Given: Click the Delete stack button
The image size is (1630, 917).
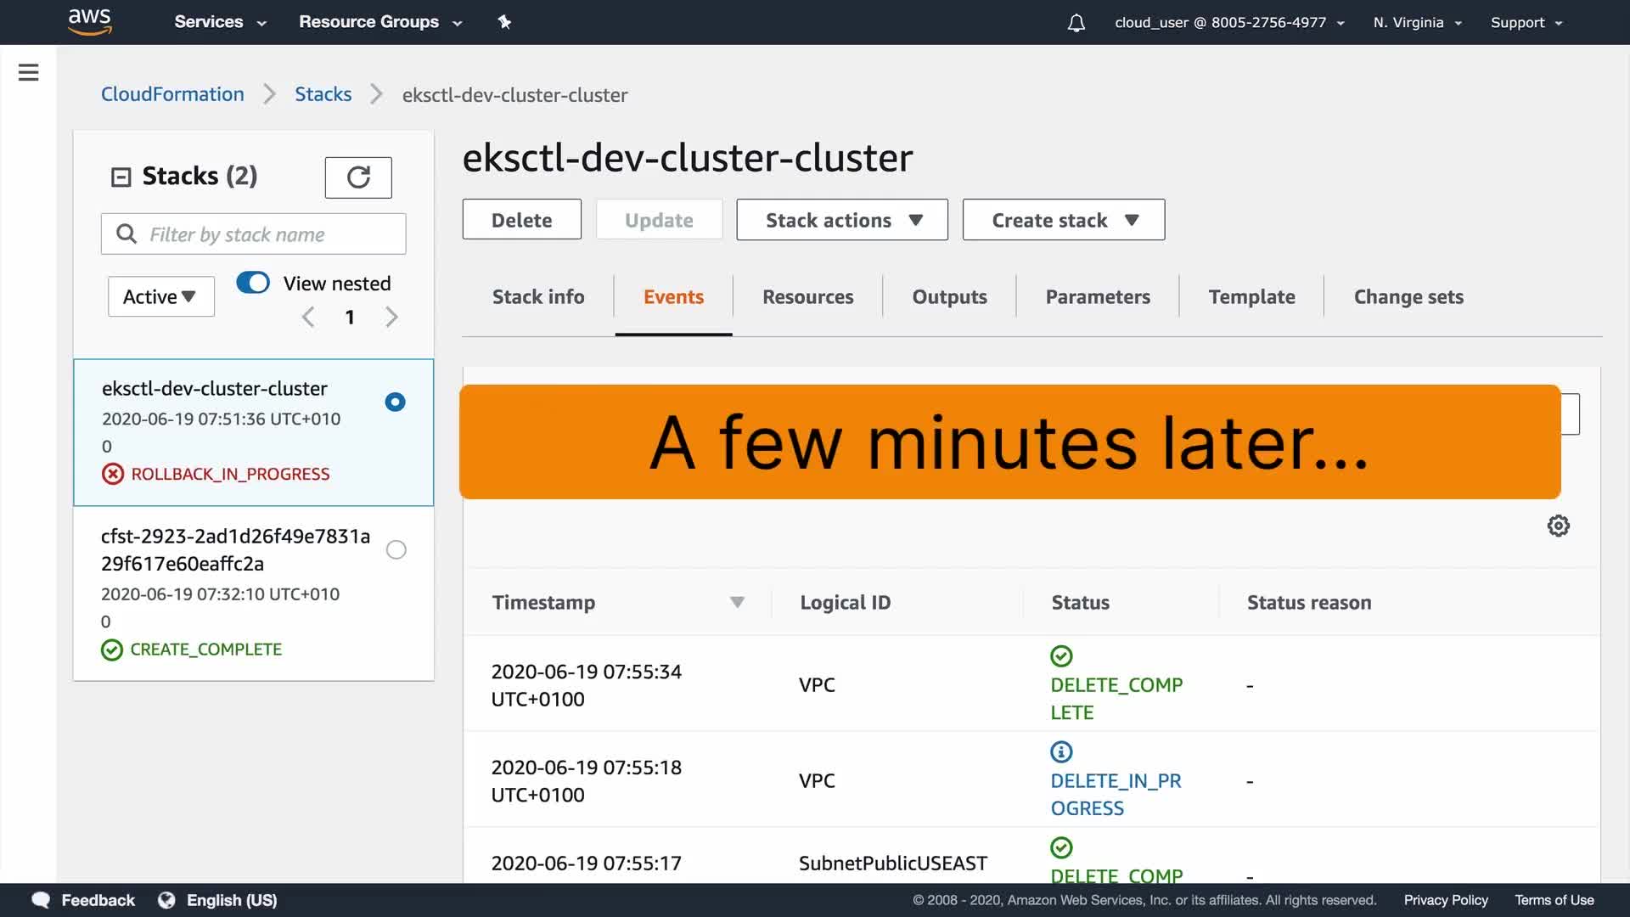Looking at the screenshot, I should (x=521, y=220).
